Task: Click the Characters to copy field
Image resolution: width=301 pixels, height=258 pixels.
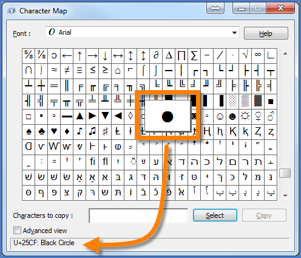Action: pyautogui.click(x=138, y=216)
